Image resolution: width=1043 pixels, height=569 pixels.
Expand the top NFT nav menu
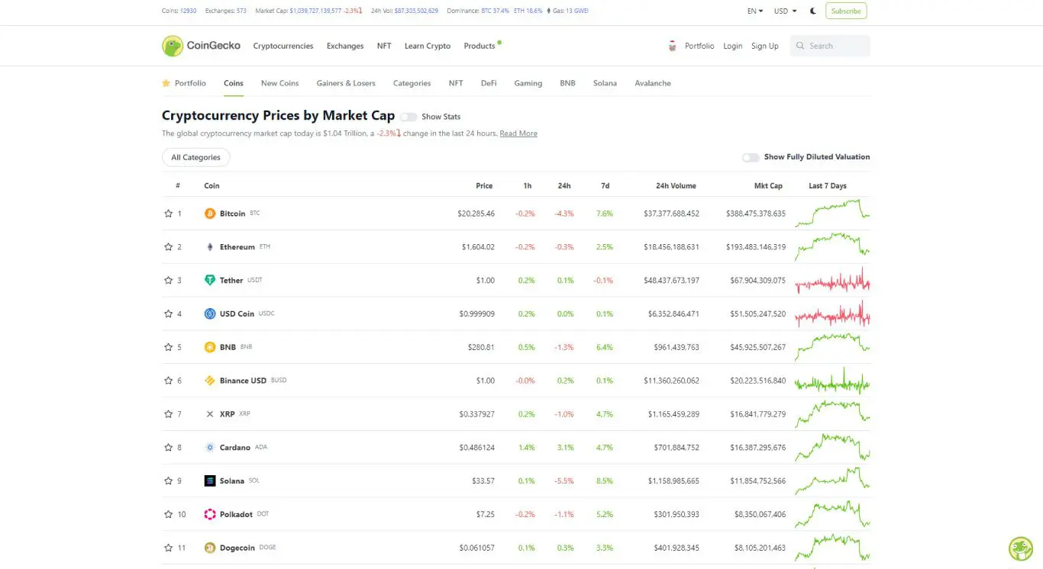coord(384,46)
